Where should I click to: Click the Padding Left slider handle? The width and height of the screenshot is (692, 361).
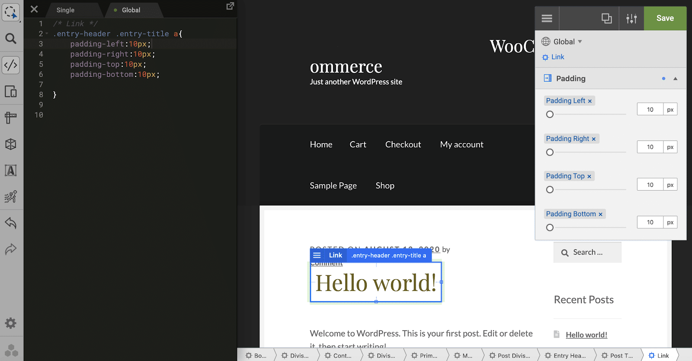tap(550, 115)
